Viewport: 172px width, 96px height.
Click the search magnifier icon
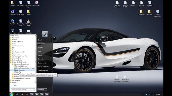point(33,90)
